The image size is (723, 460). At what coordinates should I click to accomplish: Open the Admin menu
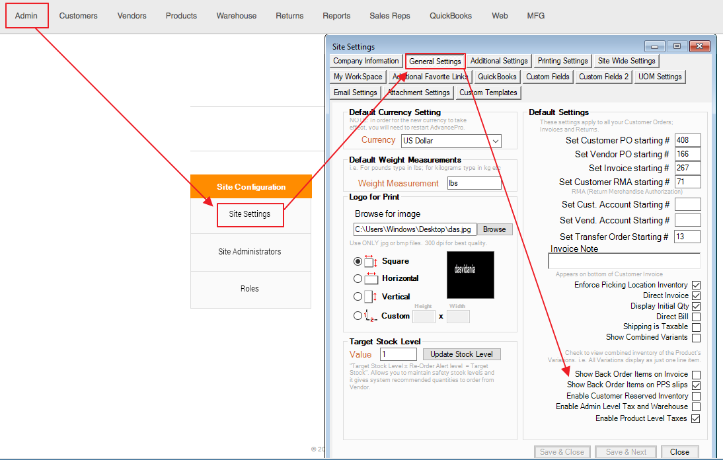pos(27,15)
